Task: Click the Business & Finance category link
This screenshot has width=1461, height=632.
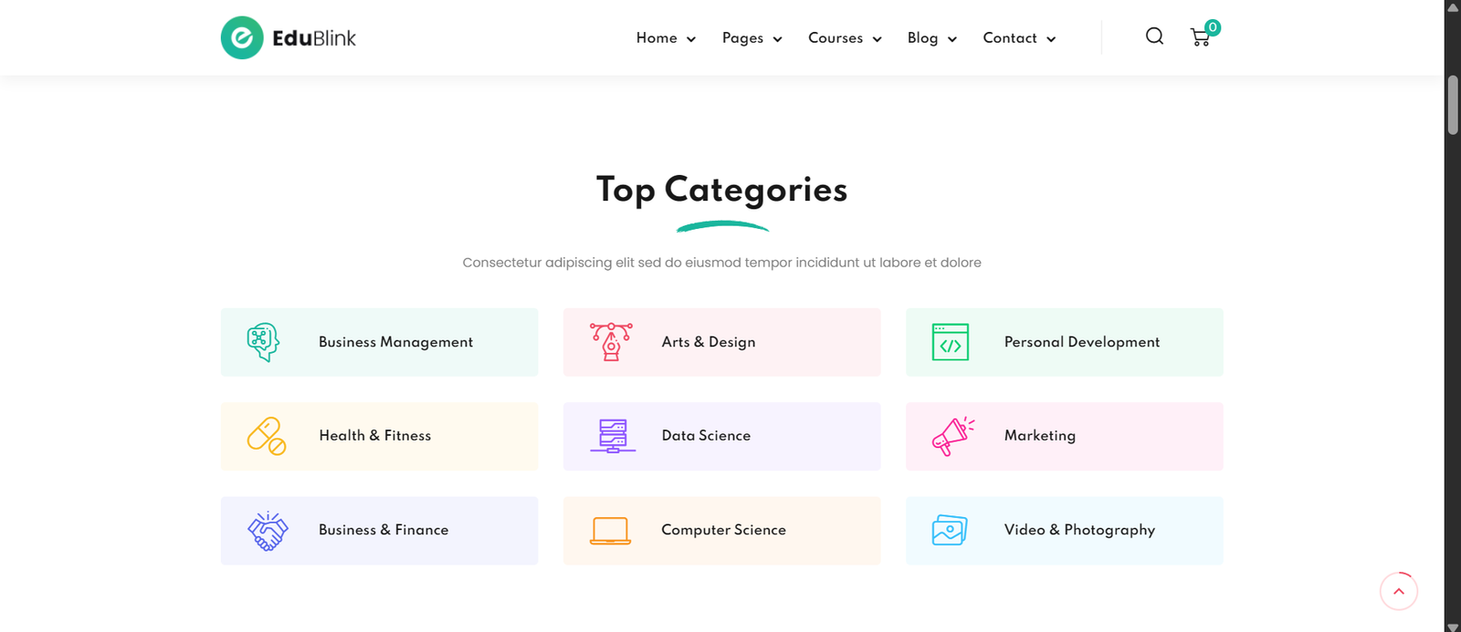Action: click(384, 530)
